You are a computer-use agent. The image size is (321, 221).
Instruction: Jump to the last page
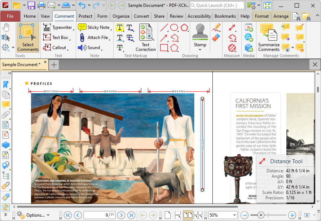pyautogui.click(x=131, y=215)
